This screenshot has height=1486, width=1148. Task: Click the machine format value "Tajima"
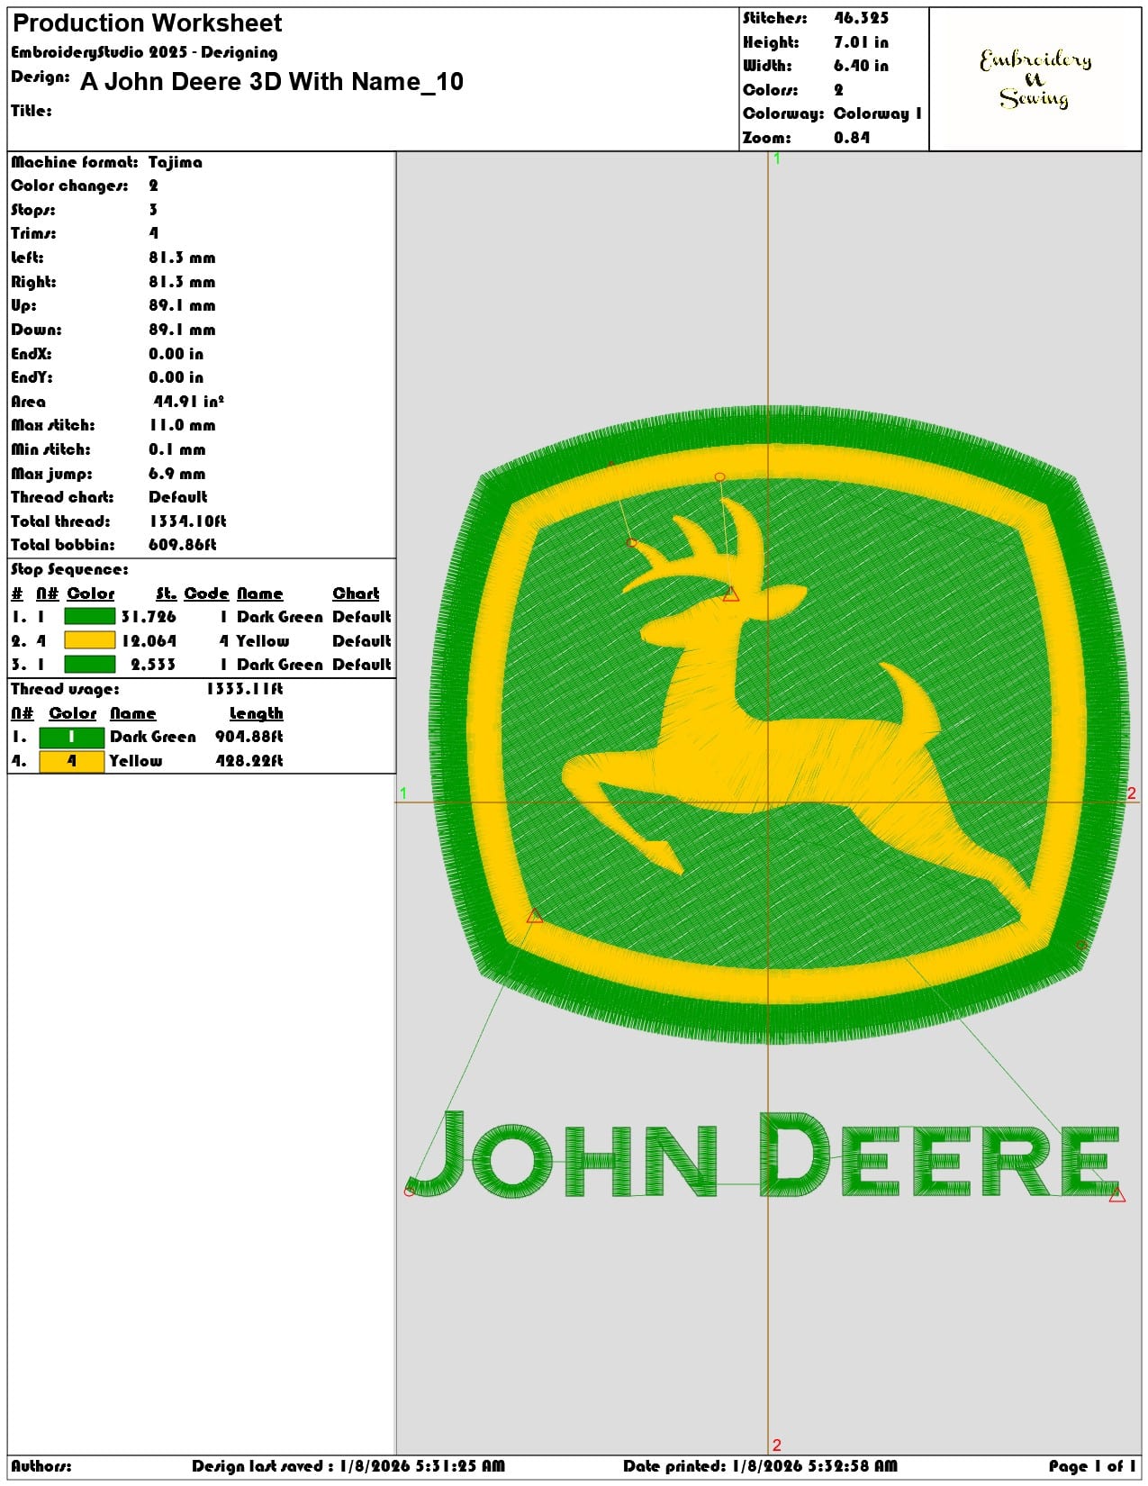tap(176, 162)
